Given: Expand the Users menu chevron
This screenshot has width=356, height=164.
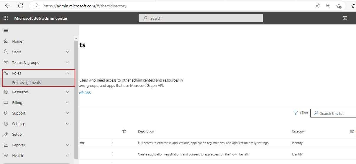Looking at the screenshot, I should pyautogui.click(x=67, y=52).
